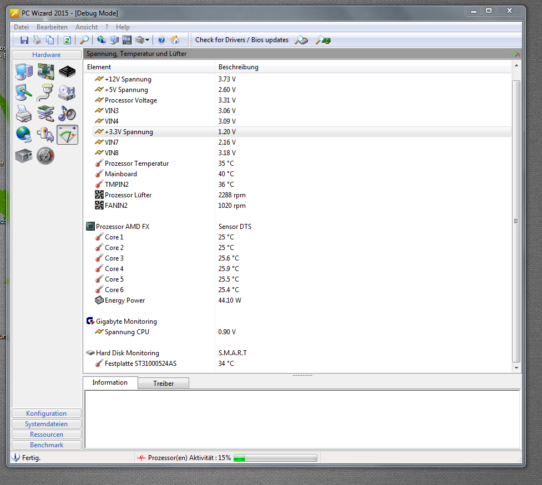Click the Beschreibung column header
The height and width of the screenshot is (485, 542).
[363, 67]
